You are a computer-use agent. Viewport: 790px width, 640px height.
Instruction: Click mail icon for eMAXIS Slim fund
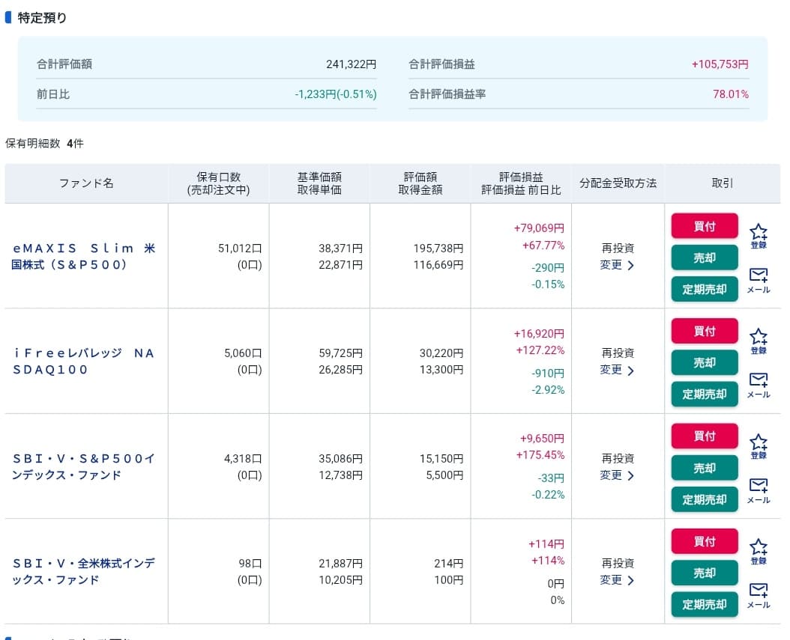[759, 279]
